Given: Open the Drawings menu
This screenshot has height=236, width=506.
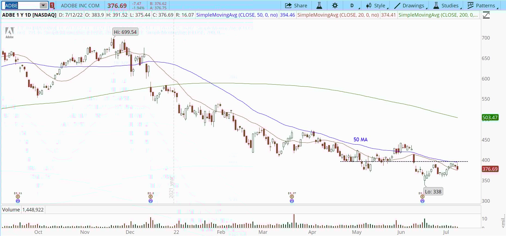Looking at the screenshot, I should tap(410, 5).
